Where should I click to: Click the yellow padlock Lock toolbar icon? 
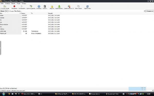coord(52,6)
